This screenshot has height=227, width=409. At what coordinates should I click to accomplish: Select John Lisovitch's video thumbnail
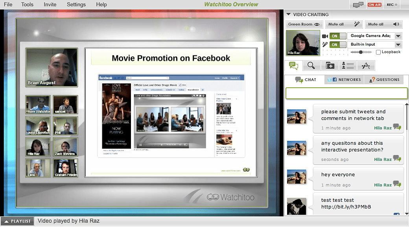click(x=38, y=125)
